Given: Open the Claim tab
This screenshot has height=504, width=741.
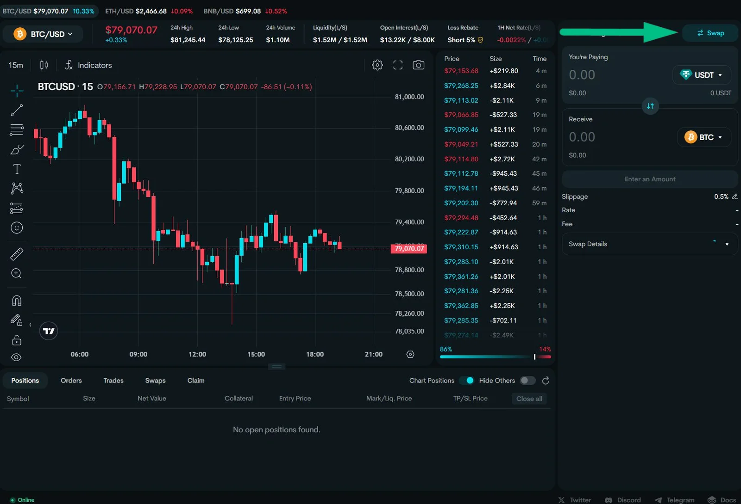Looking at the screenshot, I should pyautogui.click(x=196, y=381).
